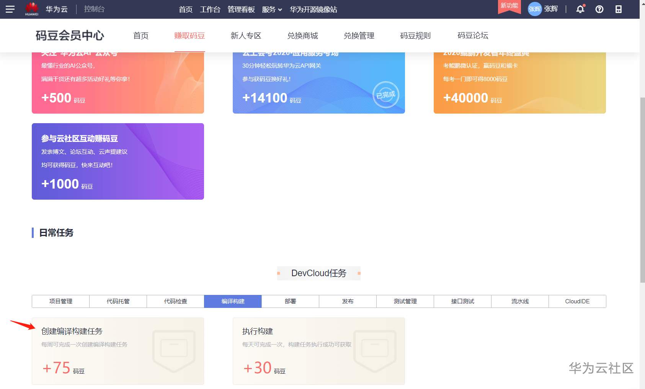The width and height of the screenshot is (645, 389).
Task: Switch to 编译构建 task tab
Action: pos(233,301)
